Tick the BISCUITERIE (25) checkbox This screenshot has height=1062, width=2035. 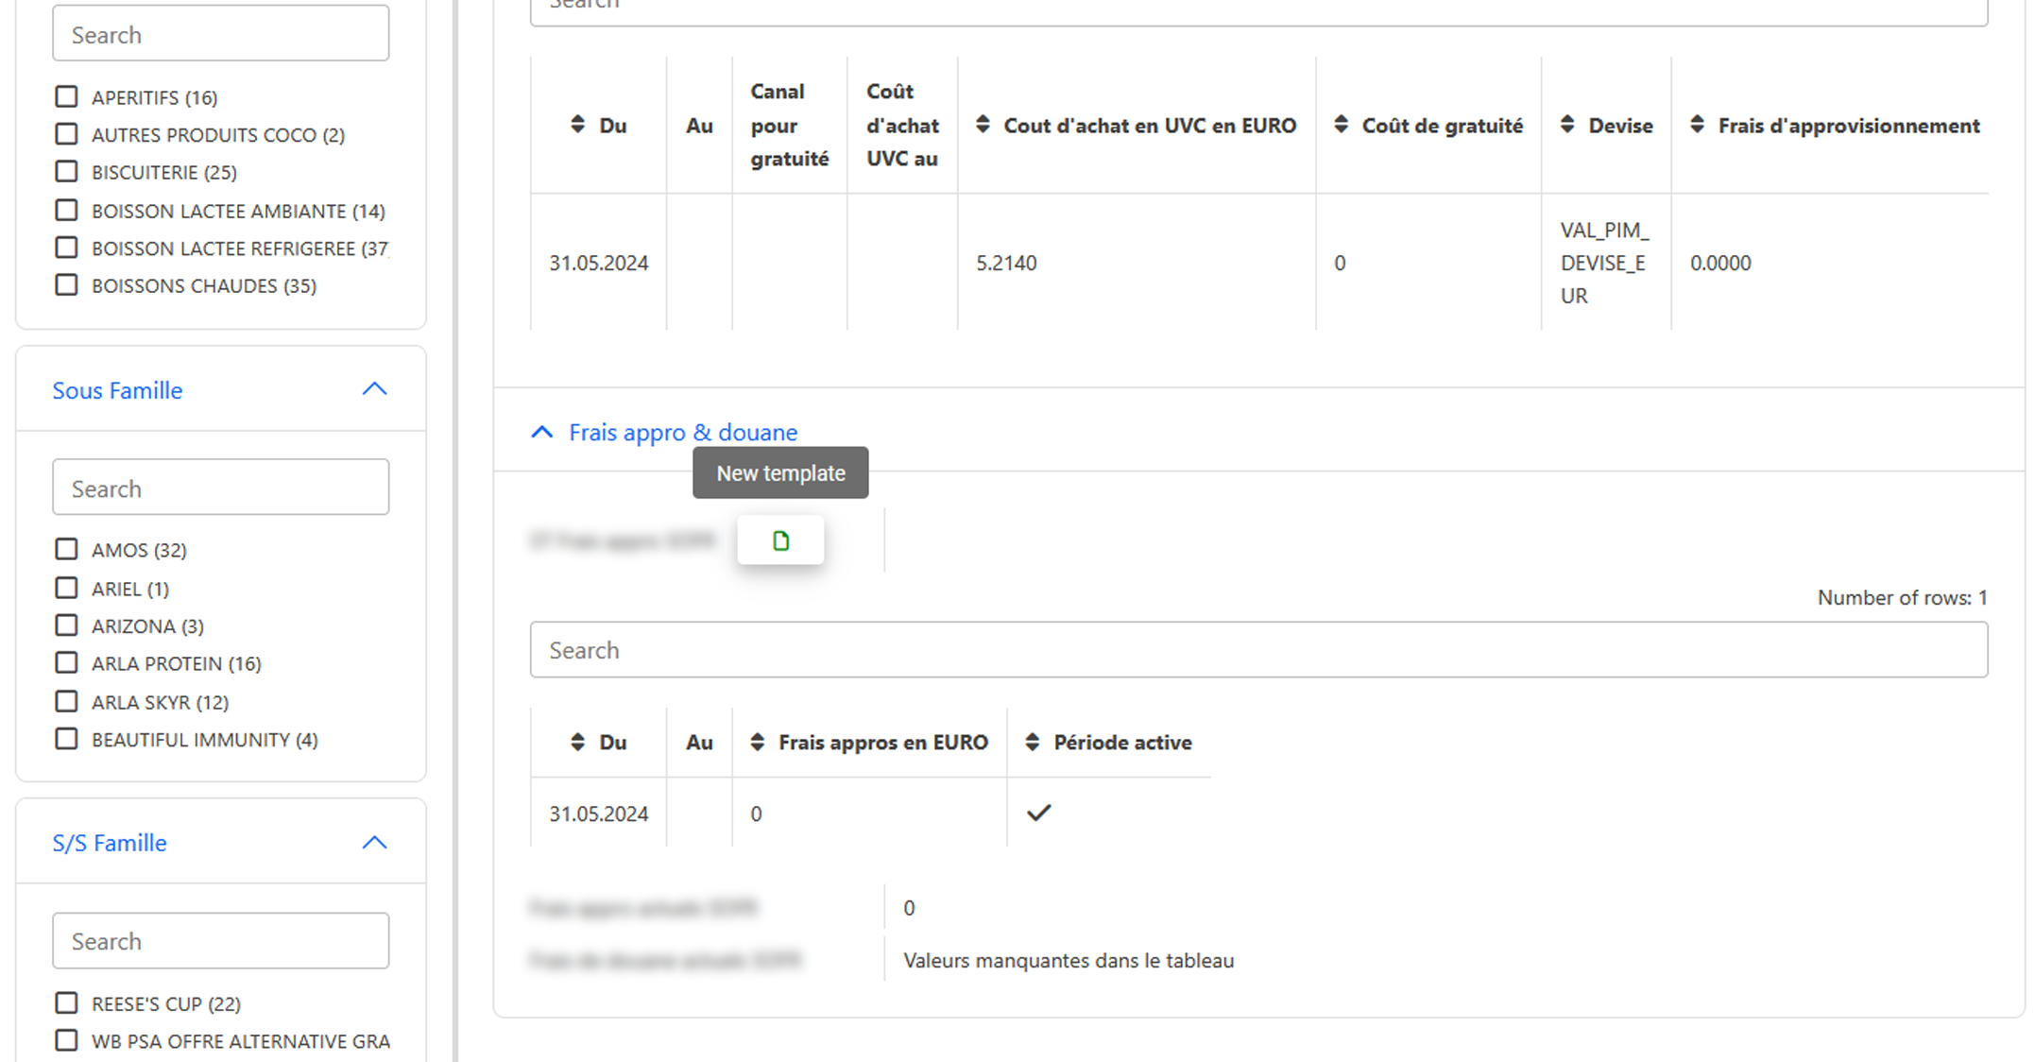pyautogui.click(x=66, y=172)
